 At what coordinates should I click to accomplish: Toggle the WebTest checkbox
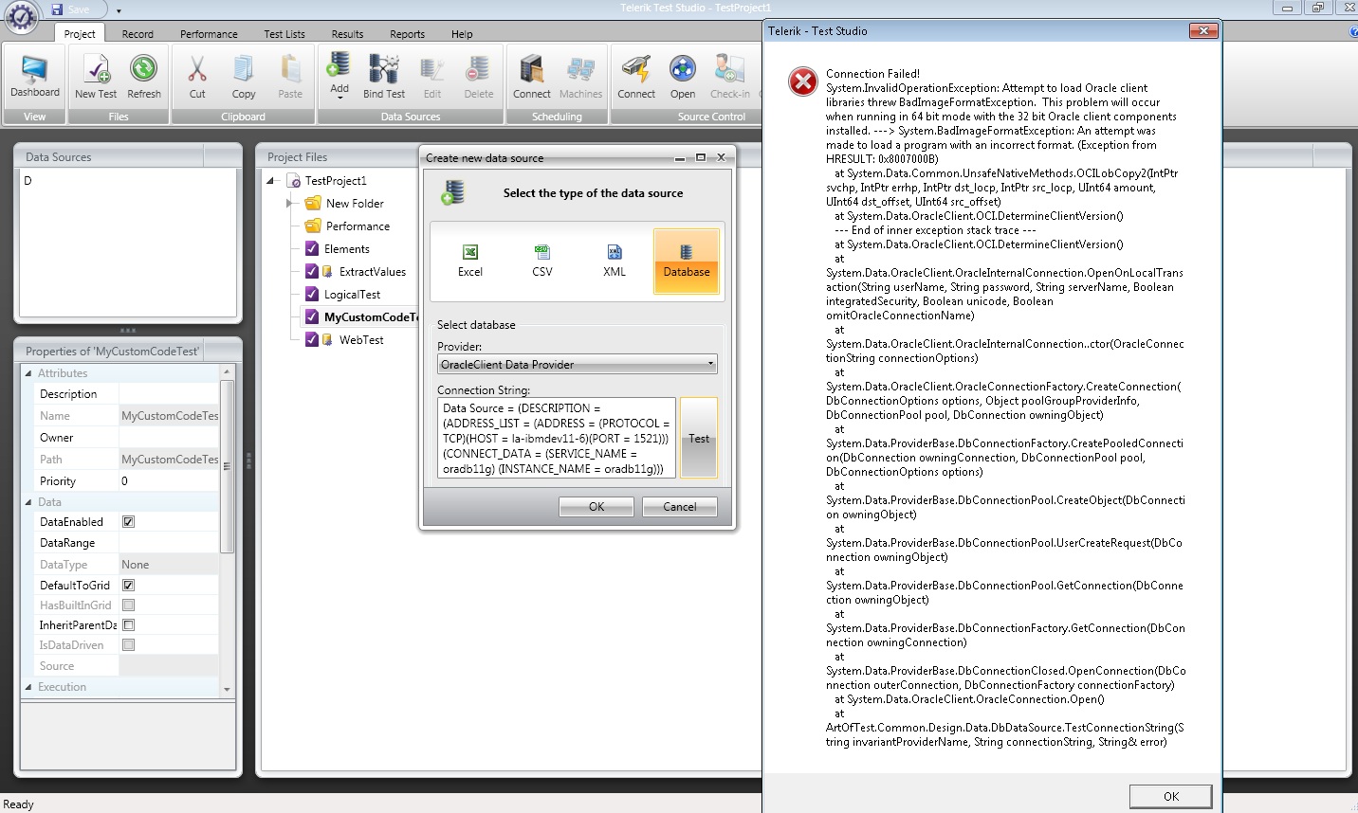[312, 339]
